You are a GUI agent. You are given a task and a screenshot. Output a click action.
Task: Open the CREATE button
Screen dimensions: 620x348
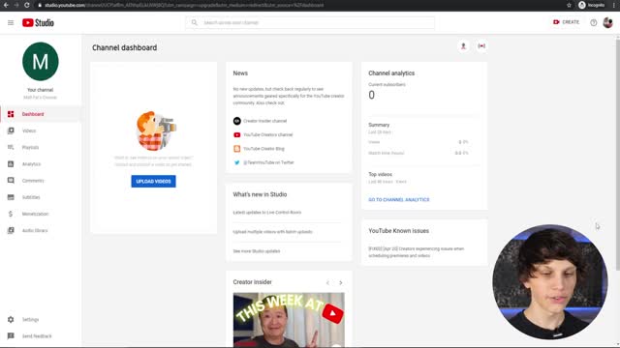(x=566, y=22)
